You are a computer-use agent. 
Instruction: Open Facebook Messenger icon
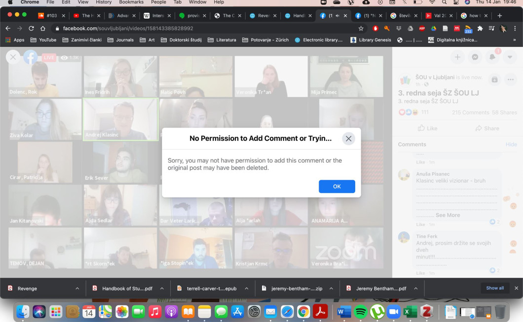tap(475, 57)
